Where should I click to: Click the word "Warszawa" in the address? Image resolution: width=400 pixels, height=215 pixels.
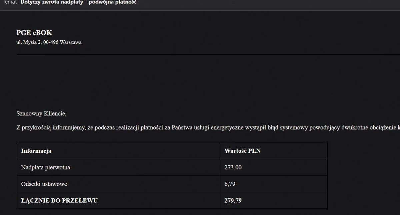point(71,42)
